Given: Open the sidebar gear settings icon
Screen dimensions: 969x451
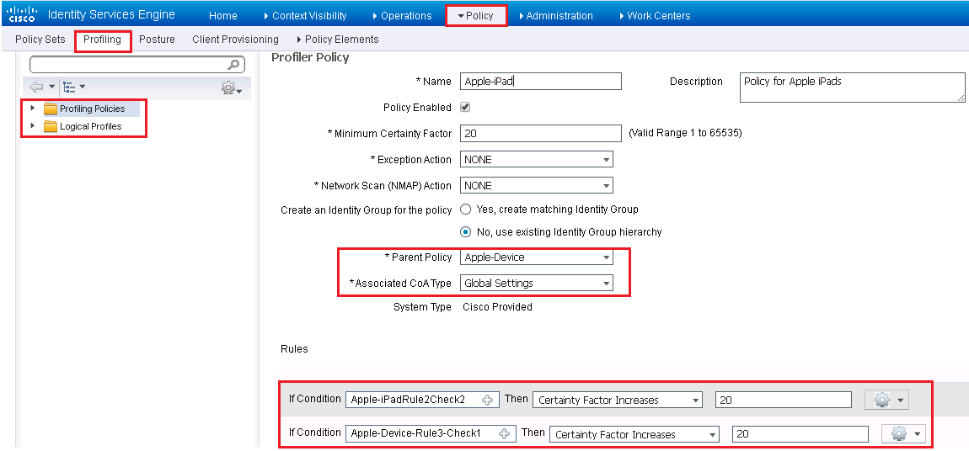Looking at the screenshot, I should (x=228, y=88).
